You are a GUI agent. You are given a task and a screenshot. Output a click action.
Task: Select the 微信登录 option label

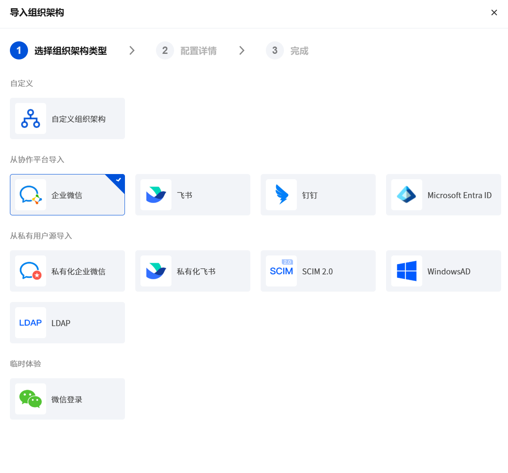(x=67, y=399)
